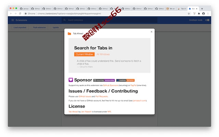Open the GitHub issues link

85,97
